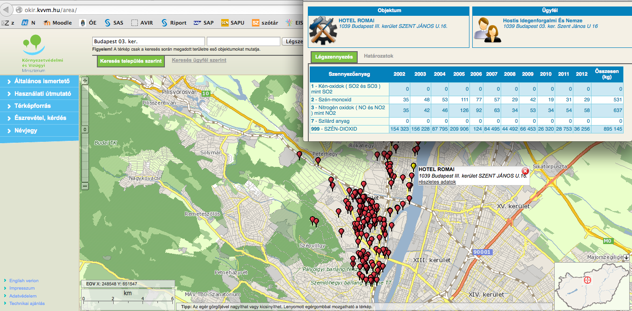Click the Budapest 03. ker. search field
The width and height of the screenshot is (632, 311).
tap(149, 41)
